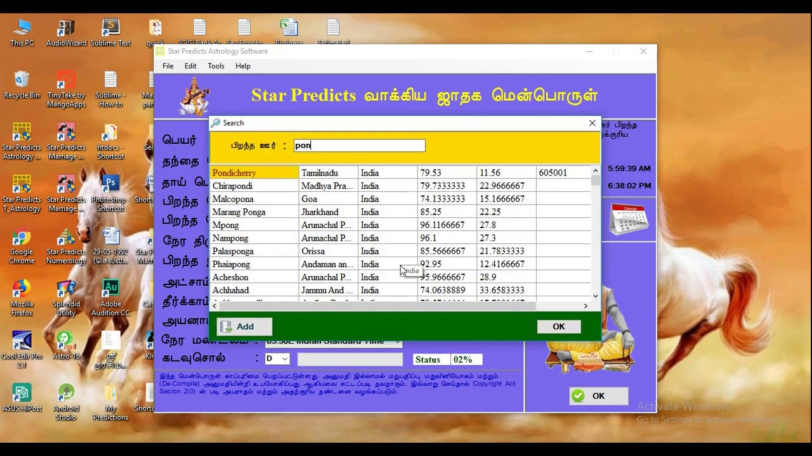Image resolution: width=812 pixels, height=456 pixels.
Task: Launch Star Predicts Astrology desktop shortcut
Action: coord(22,141)
